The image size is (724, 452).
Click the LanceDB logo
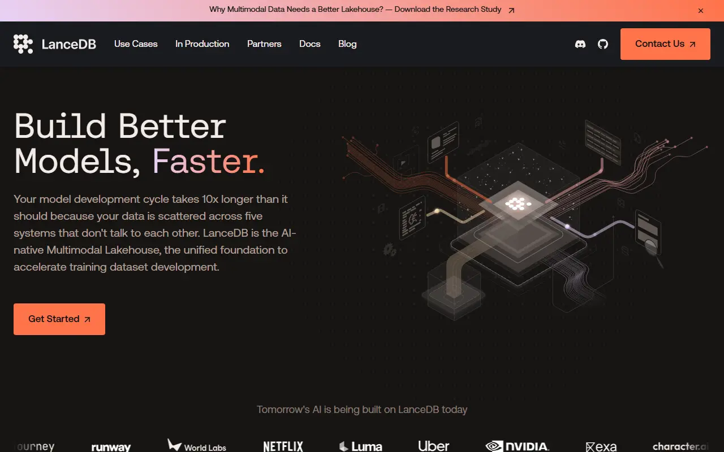point(55,44)
